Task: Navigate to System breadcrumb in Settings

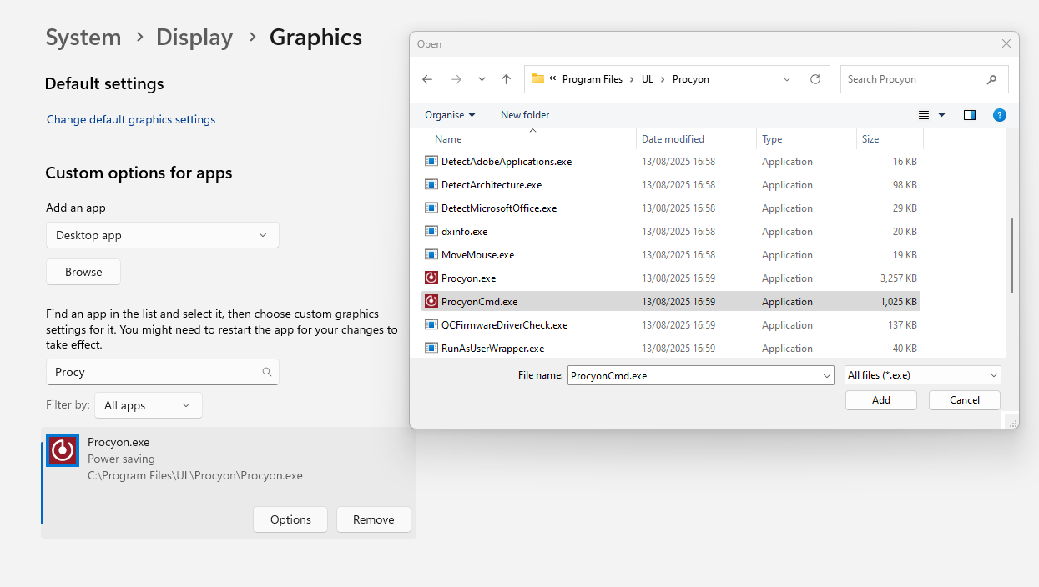Action: tap(83, 38)
